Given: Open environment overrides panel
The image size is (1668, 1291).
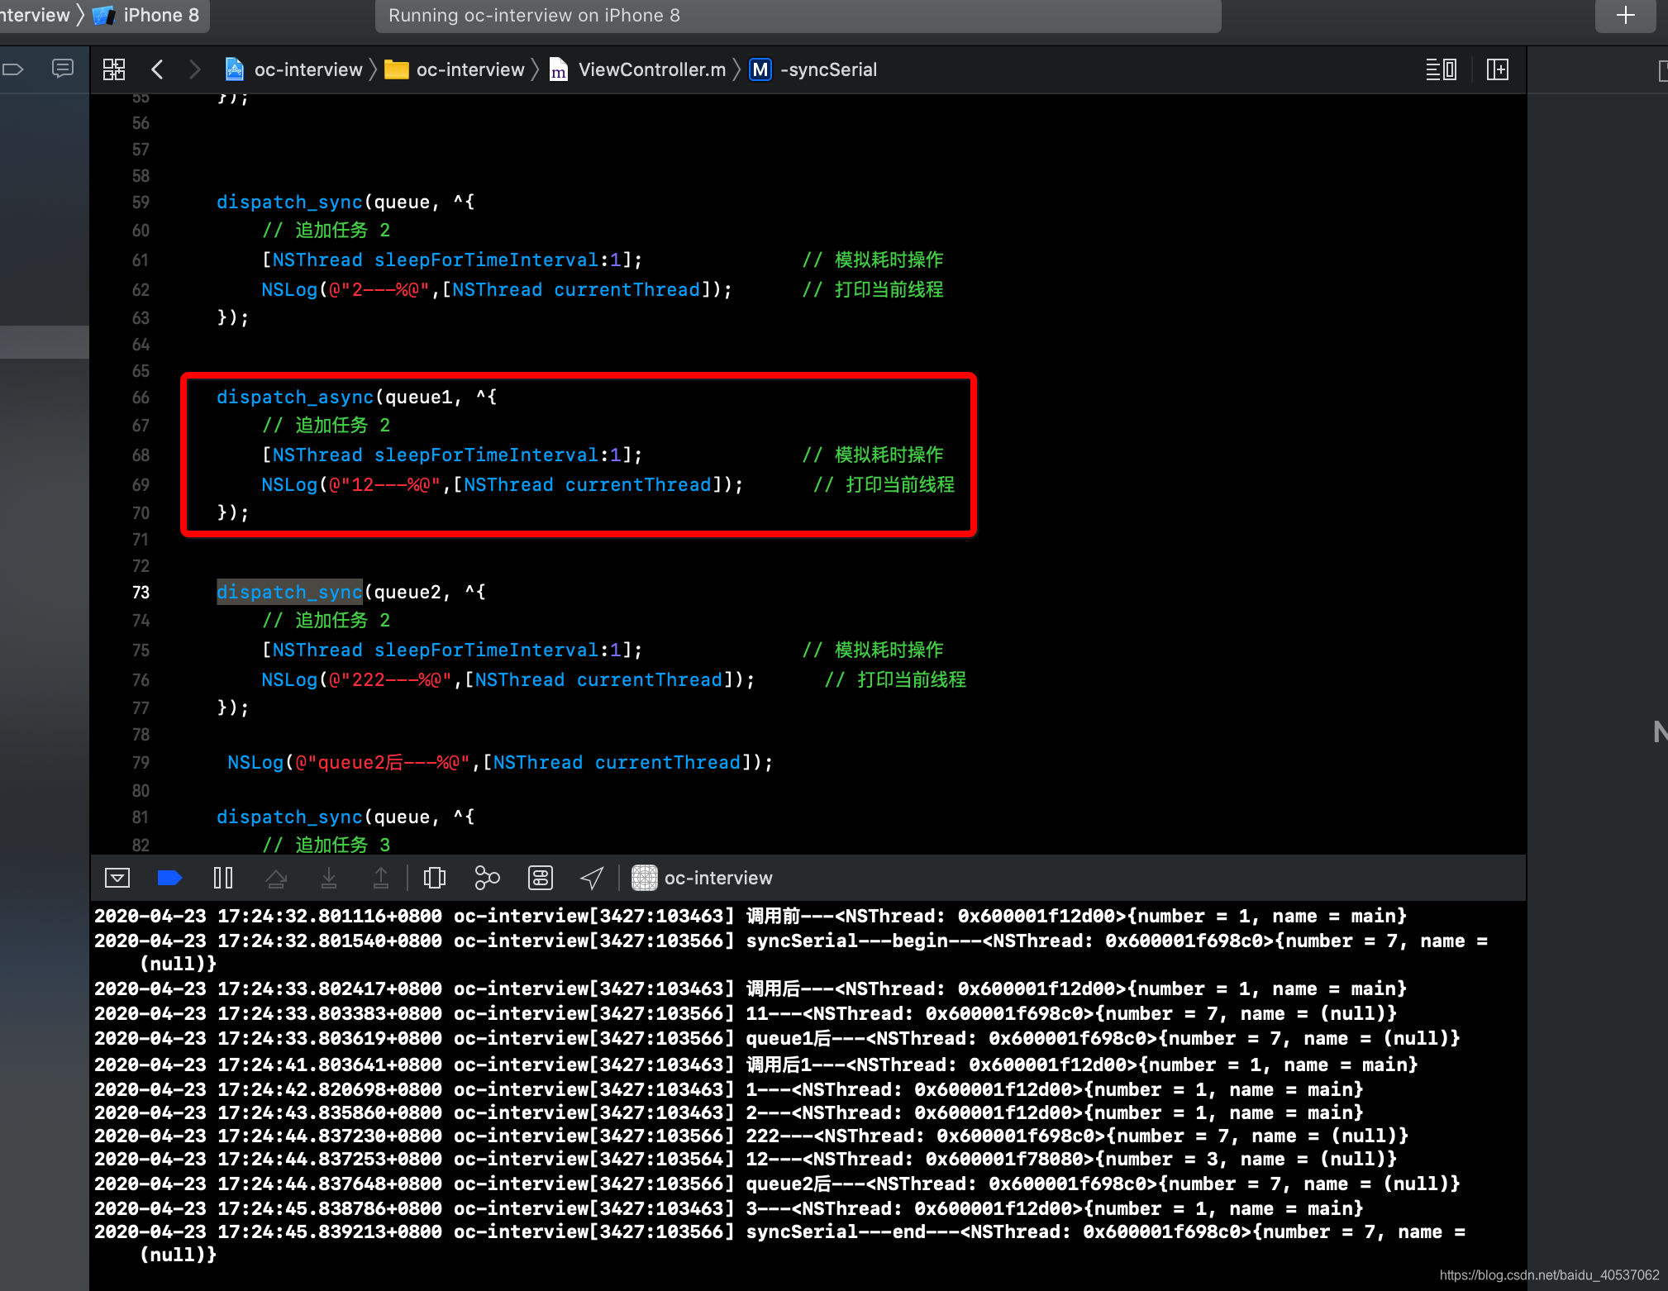Looking at the screenshot, I should click(541, 878).
